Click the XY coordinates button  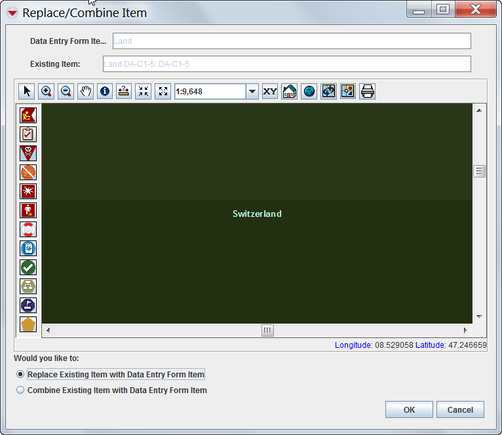(270, 92)
